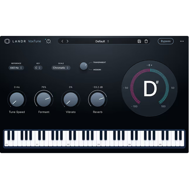
Task: Click the -33.2 dB Reverb value
Action: pyautogui.click(x=98, y=87)
